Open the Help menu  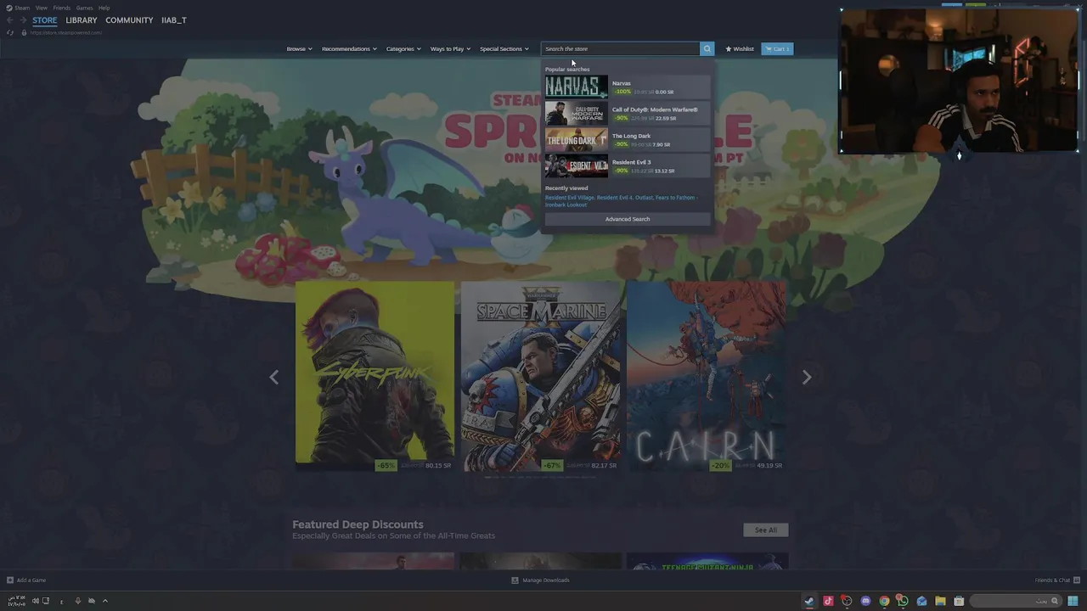tap(104, 8)
